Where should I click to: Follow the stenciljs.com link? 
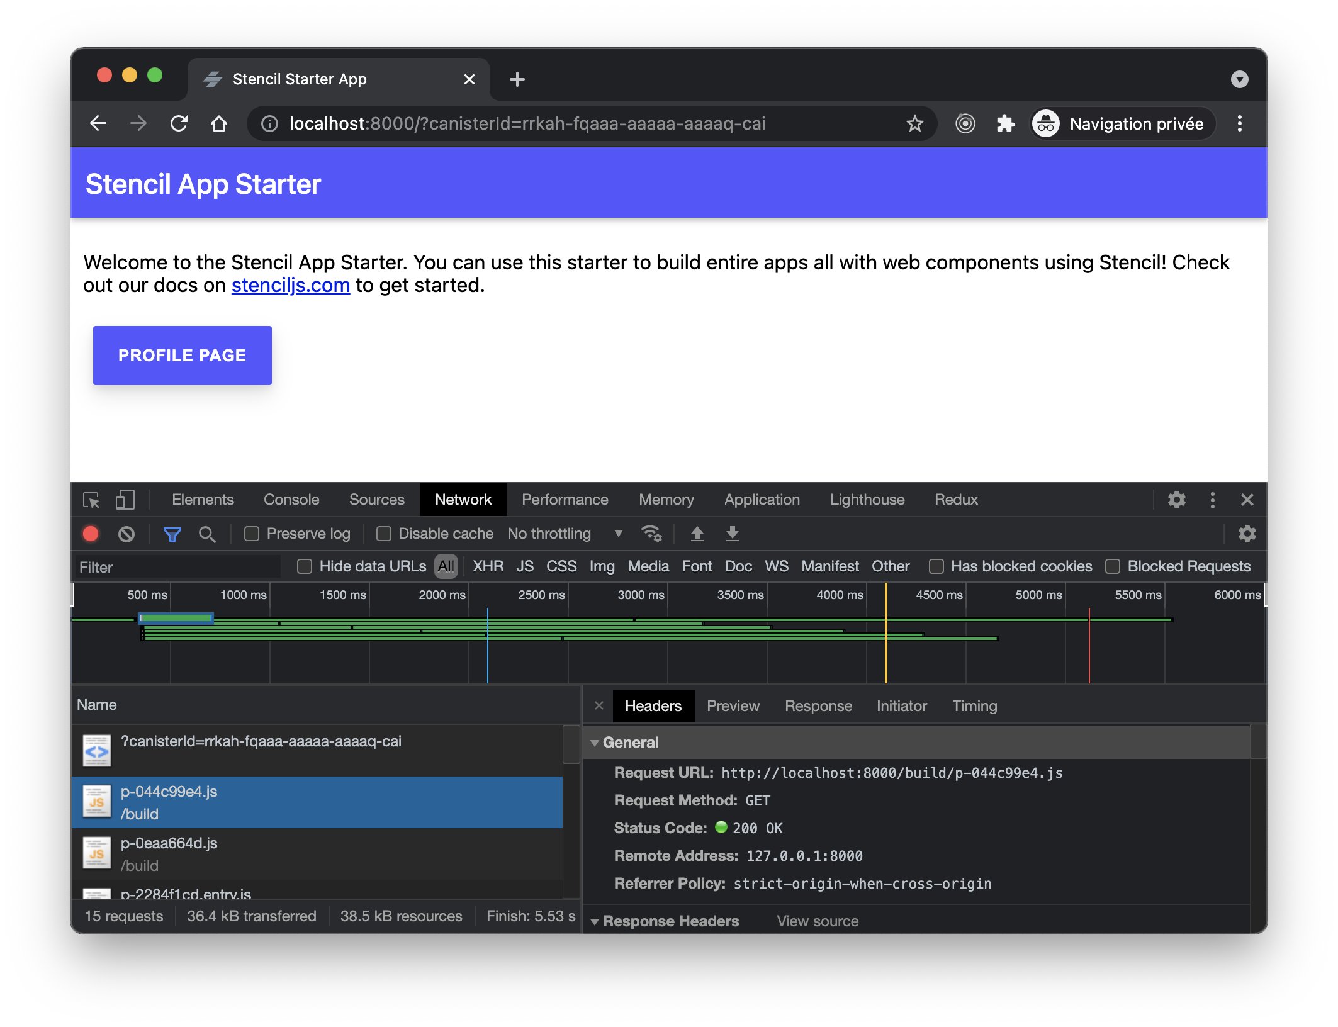pos(291,286)
